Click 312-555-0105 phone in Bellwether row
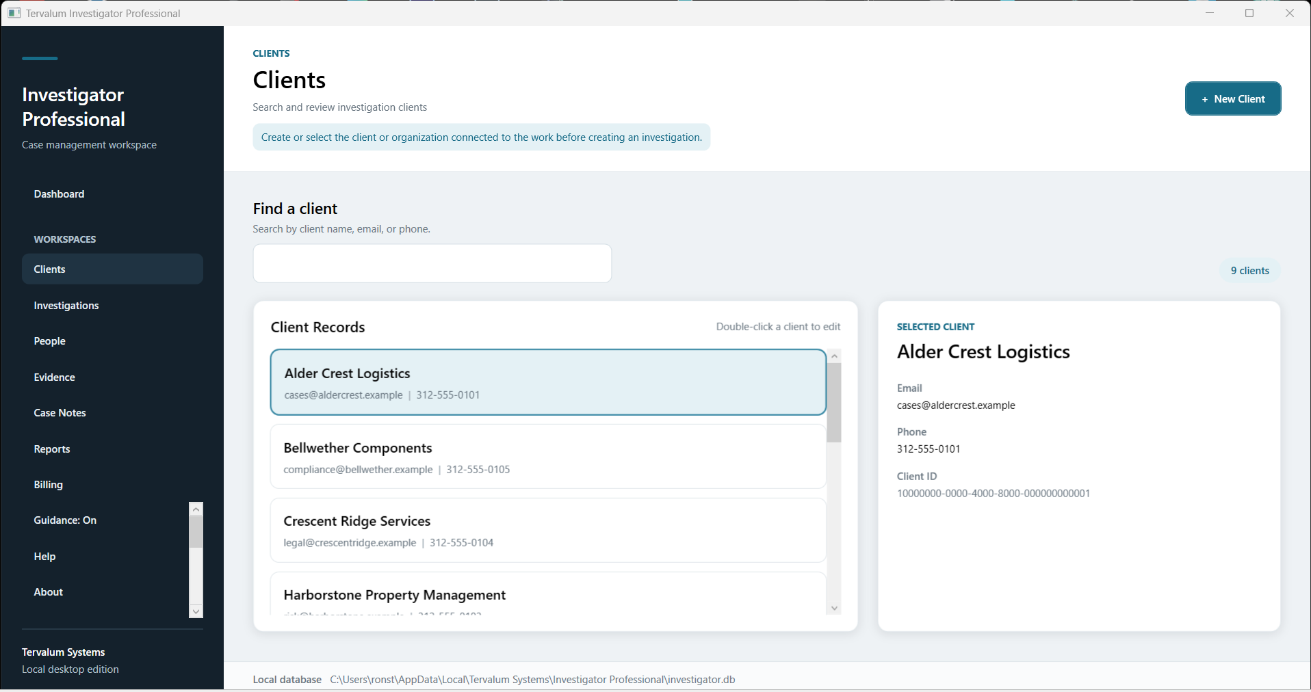1311x692 pixels. (478, 469)
